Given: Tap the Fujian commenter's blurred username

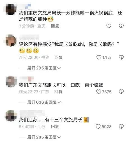Looking at the screenshot, I should pos(29,37).
